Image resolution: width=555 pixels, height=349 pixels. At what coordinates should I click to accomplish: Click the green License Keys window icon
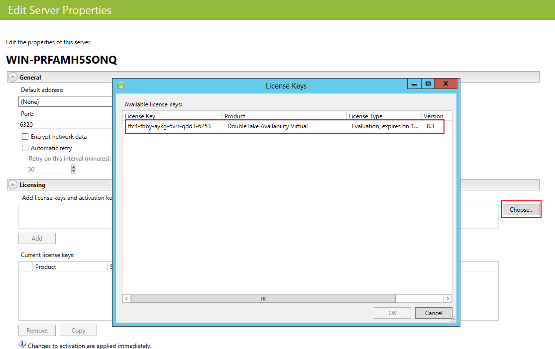(120, 86)
